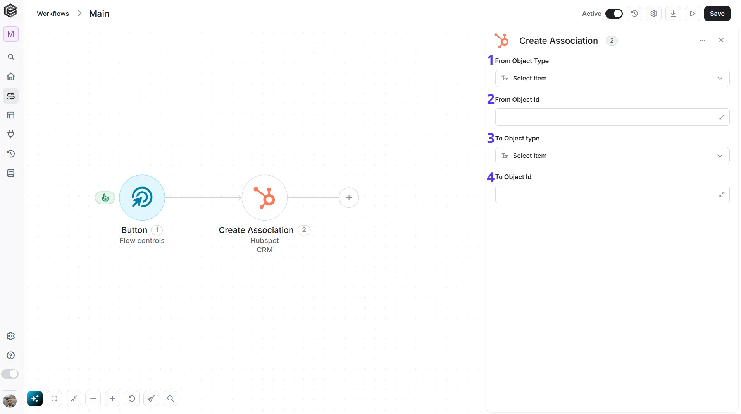Toggle the switch at sidebar bottom
This screenshot has width=741, height=414.
click(x=10, y=374)
